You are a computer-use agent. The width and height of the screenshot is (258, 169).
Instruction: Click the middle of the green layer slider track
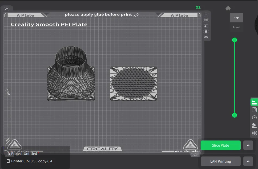click(x=235, y=78)
